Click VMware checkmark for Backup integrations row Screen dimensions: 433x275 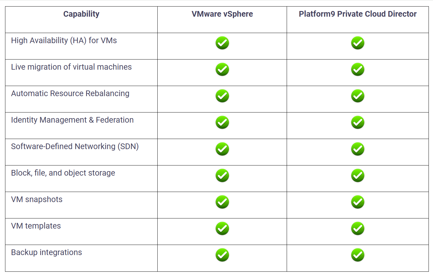click(222, 255)
